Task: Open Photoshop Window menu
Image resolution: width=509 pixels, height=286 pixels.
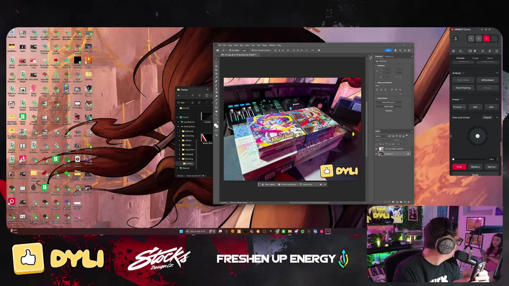Action: [272, 45]
